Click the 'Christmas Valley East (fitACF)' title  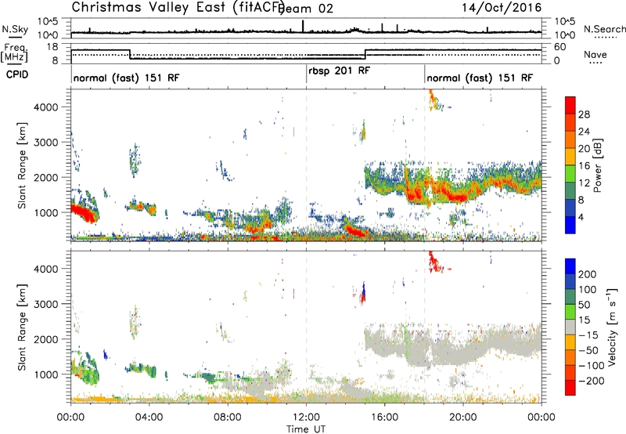178,7
